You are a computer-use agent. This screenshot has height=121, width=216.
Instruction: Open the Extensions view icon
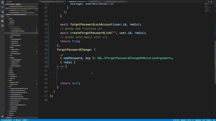pyautogui.click(x=2, y=21)
